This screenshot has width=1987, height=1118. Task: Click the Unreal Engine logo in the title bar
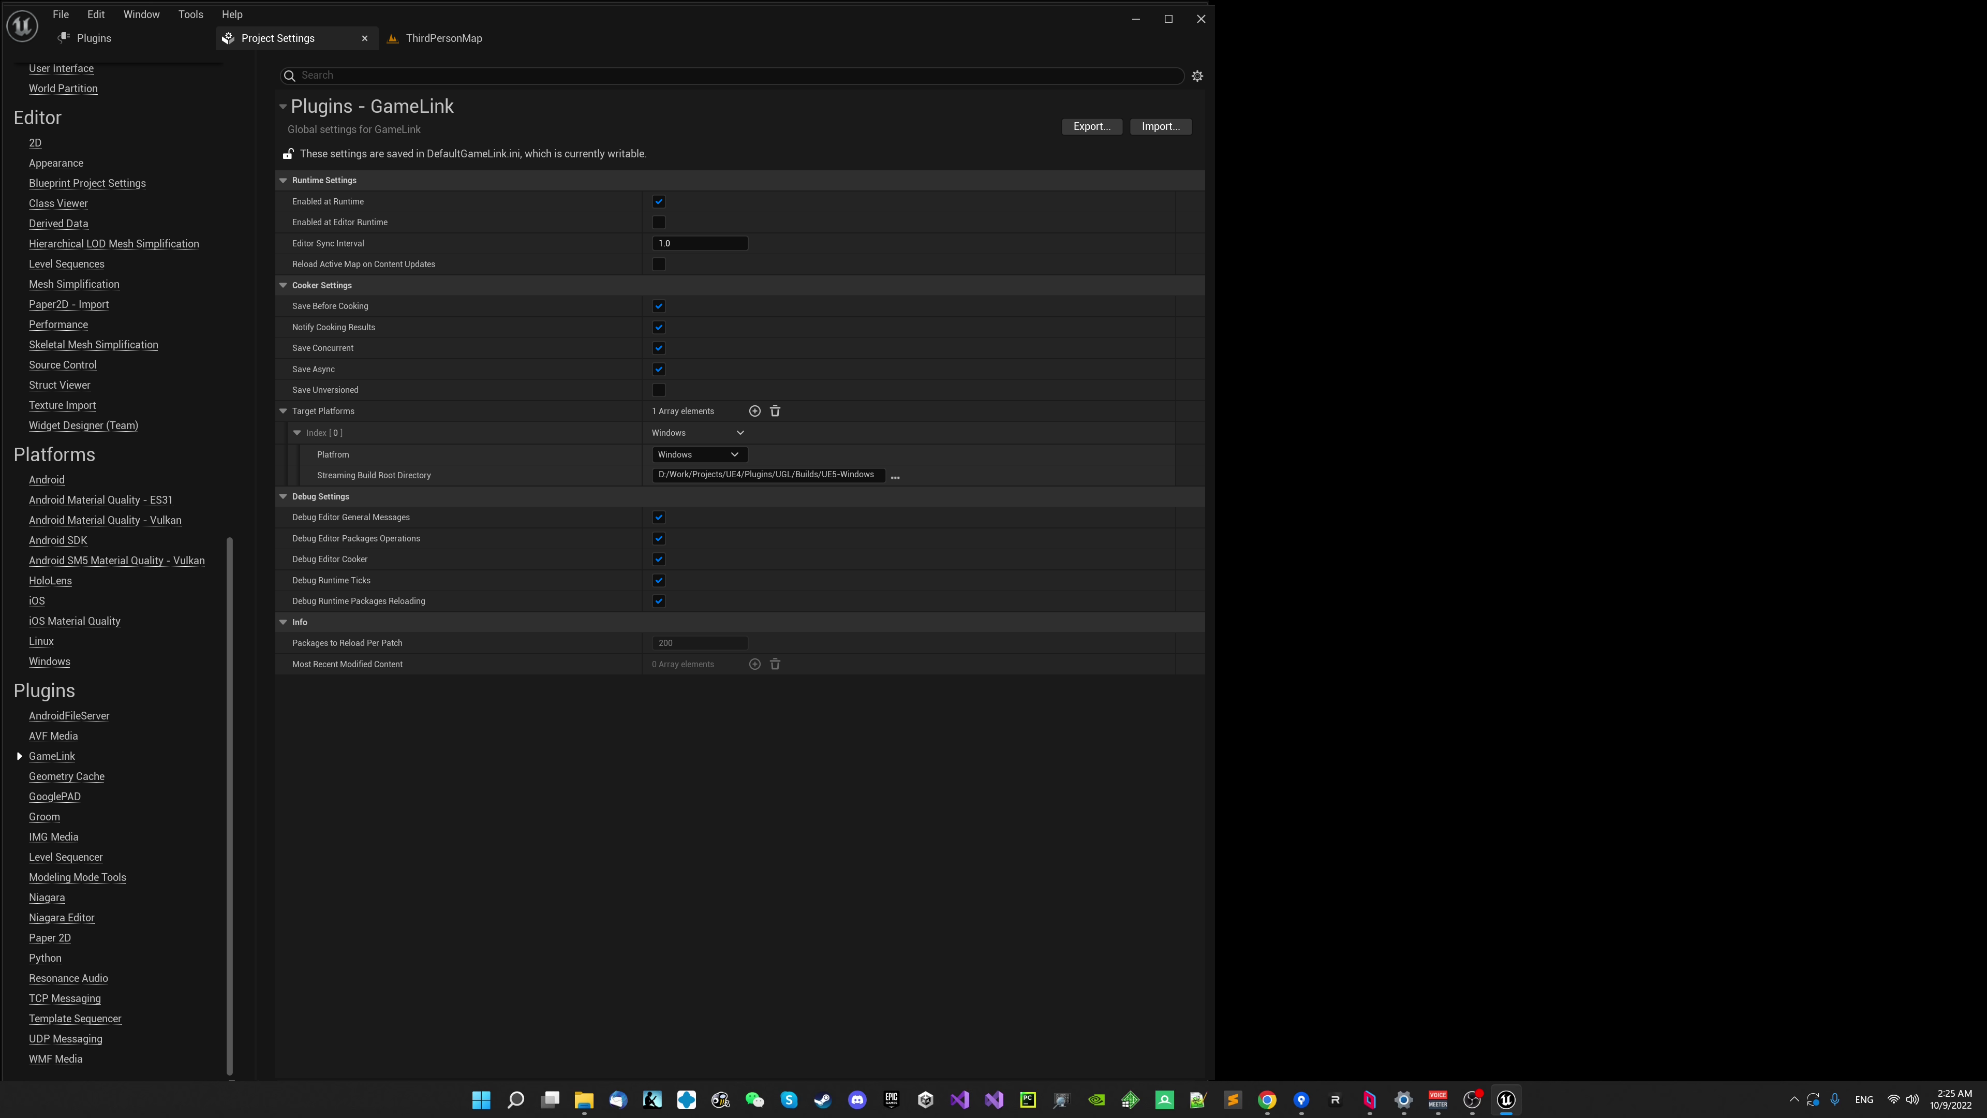tap(22, 25)
